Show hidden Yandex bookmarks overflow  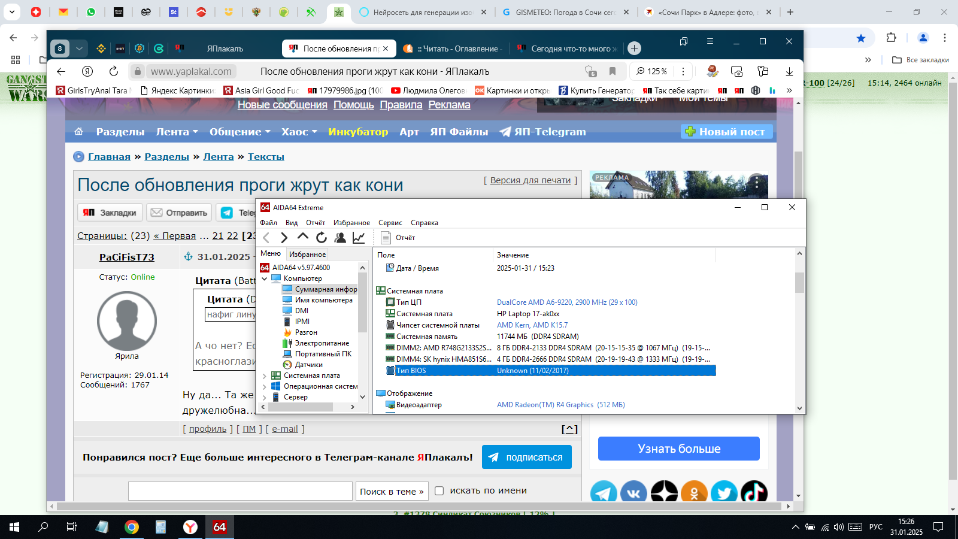tap(789, 90)
